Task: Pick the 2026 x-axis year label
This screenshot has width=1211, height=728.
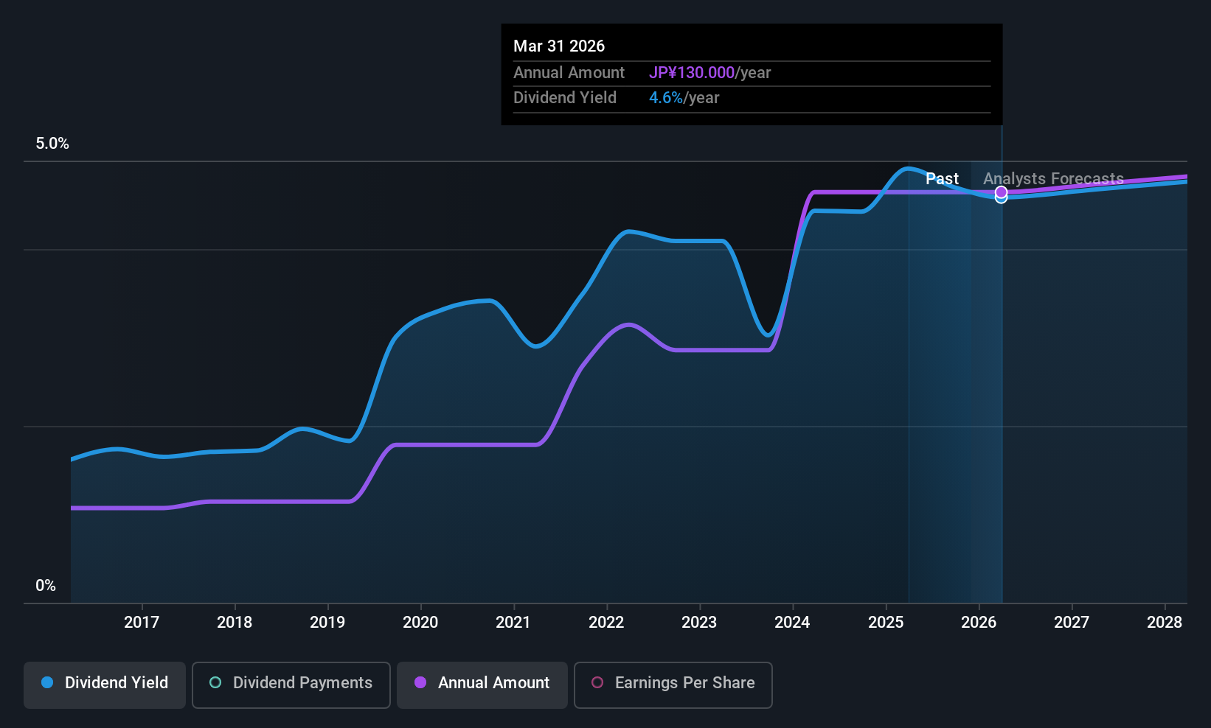Action: pos(979,623)
